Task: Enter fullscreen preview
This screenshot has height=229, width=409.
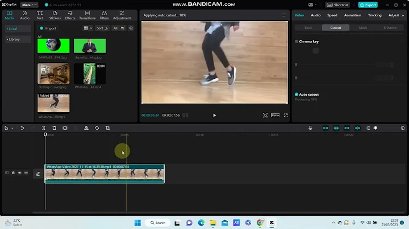Action: coord(286,115)
